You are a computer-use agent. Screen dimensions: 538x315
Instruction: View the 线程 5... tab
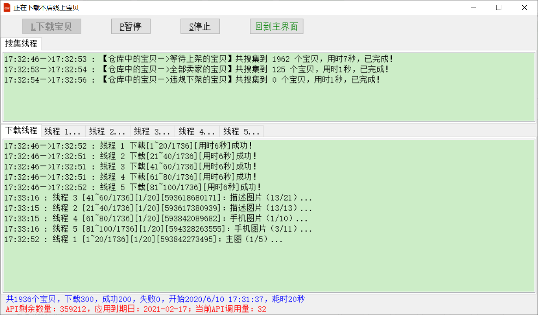point(241,131)
